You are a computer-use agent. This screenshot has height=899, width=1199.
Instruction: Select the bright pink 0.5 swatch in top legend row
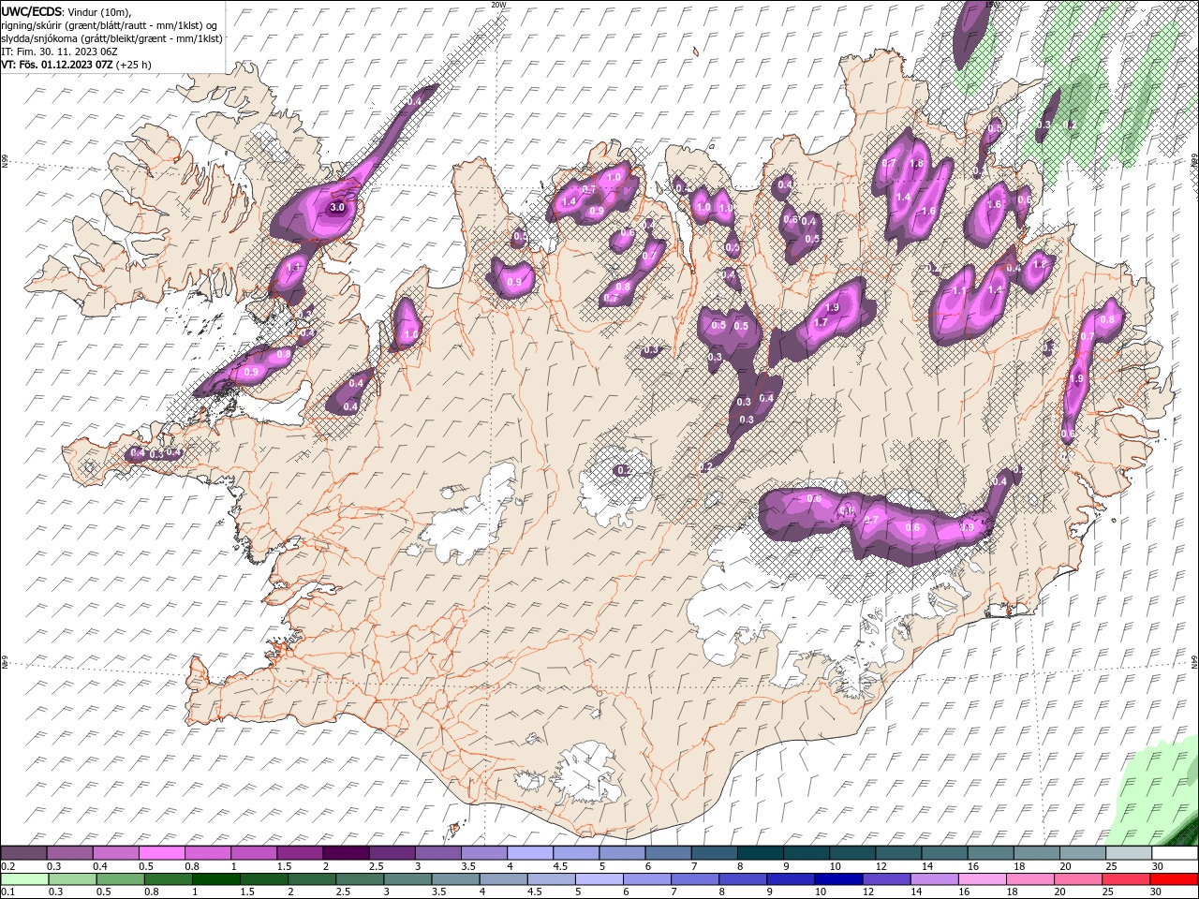[161, 853]
